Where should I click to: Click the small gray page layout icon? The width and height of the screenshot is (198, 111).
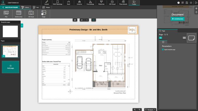pyautogui.click(x=184, y=38)
